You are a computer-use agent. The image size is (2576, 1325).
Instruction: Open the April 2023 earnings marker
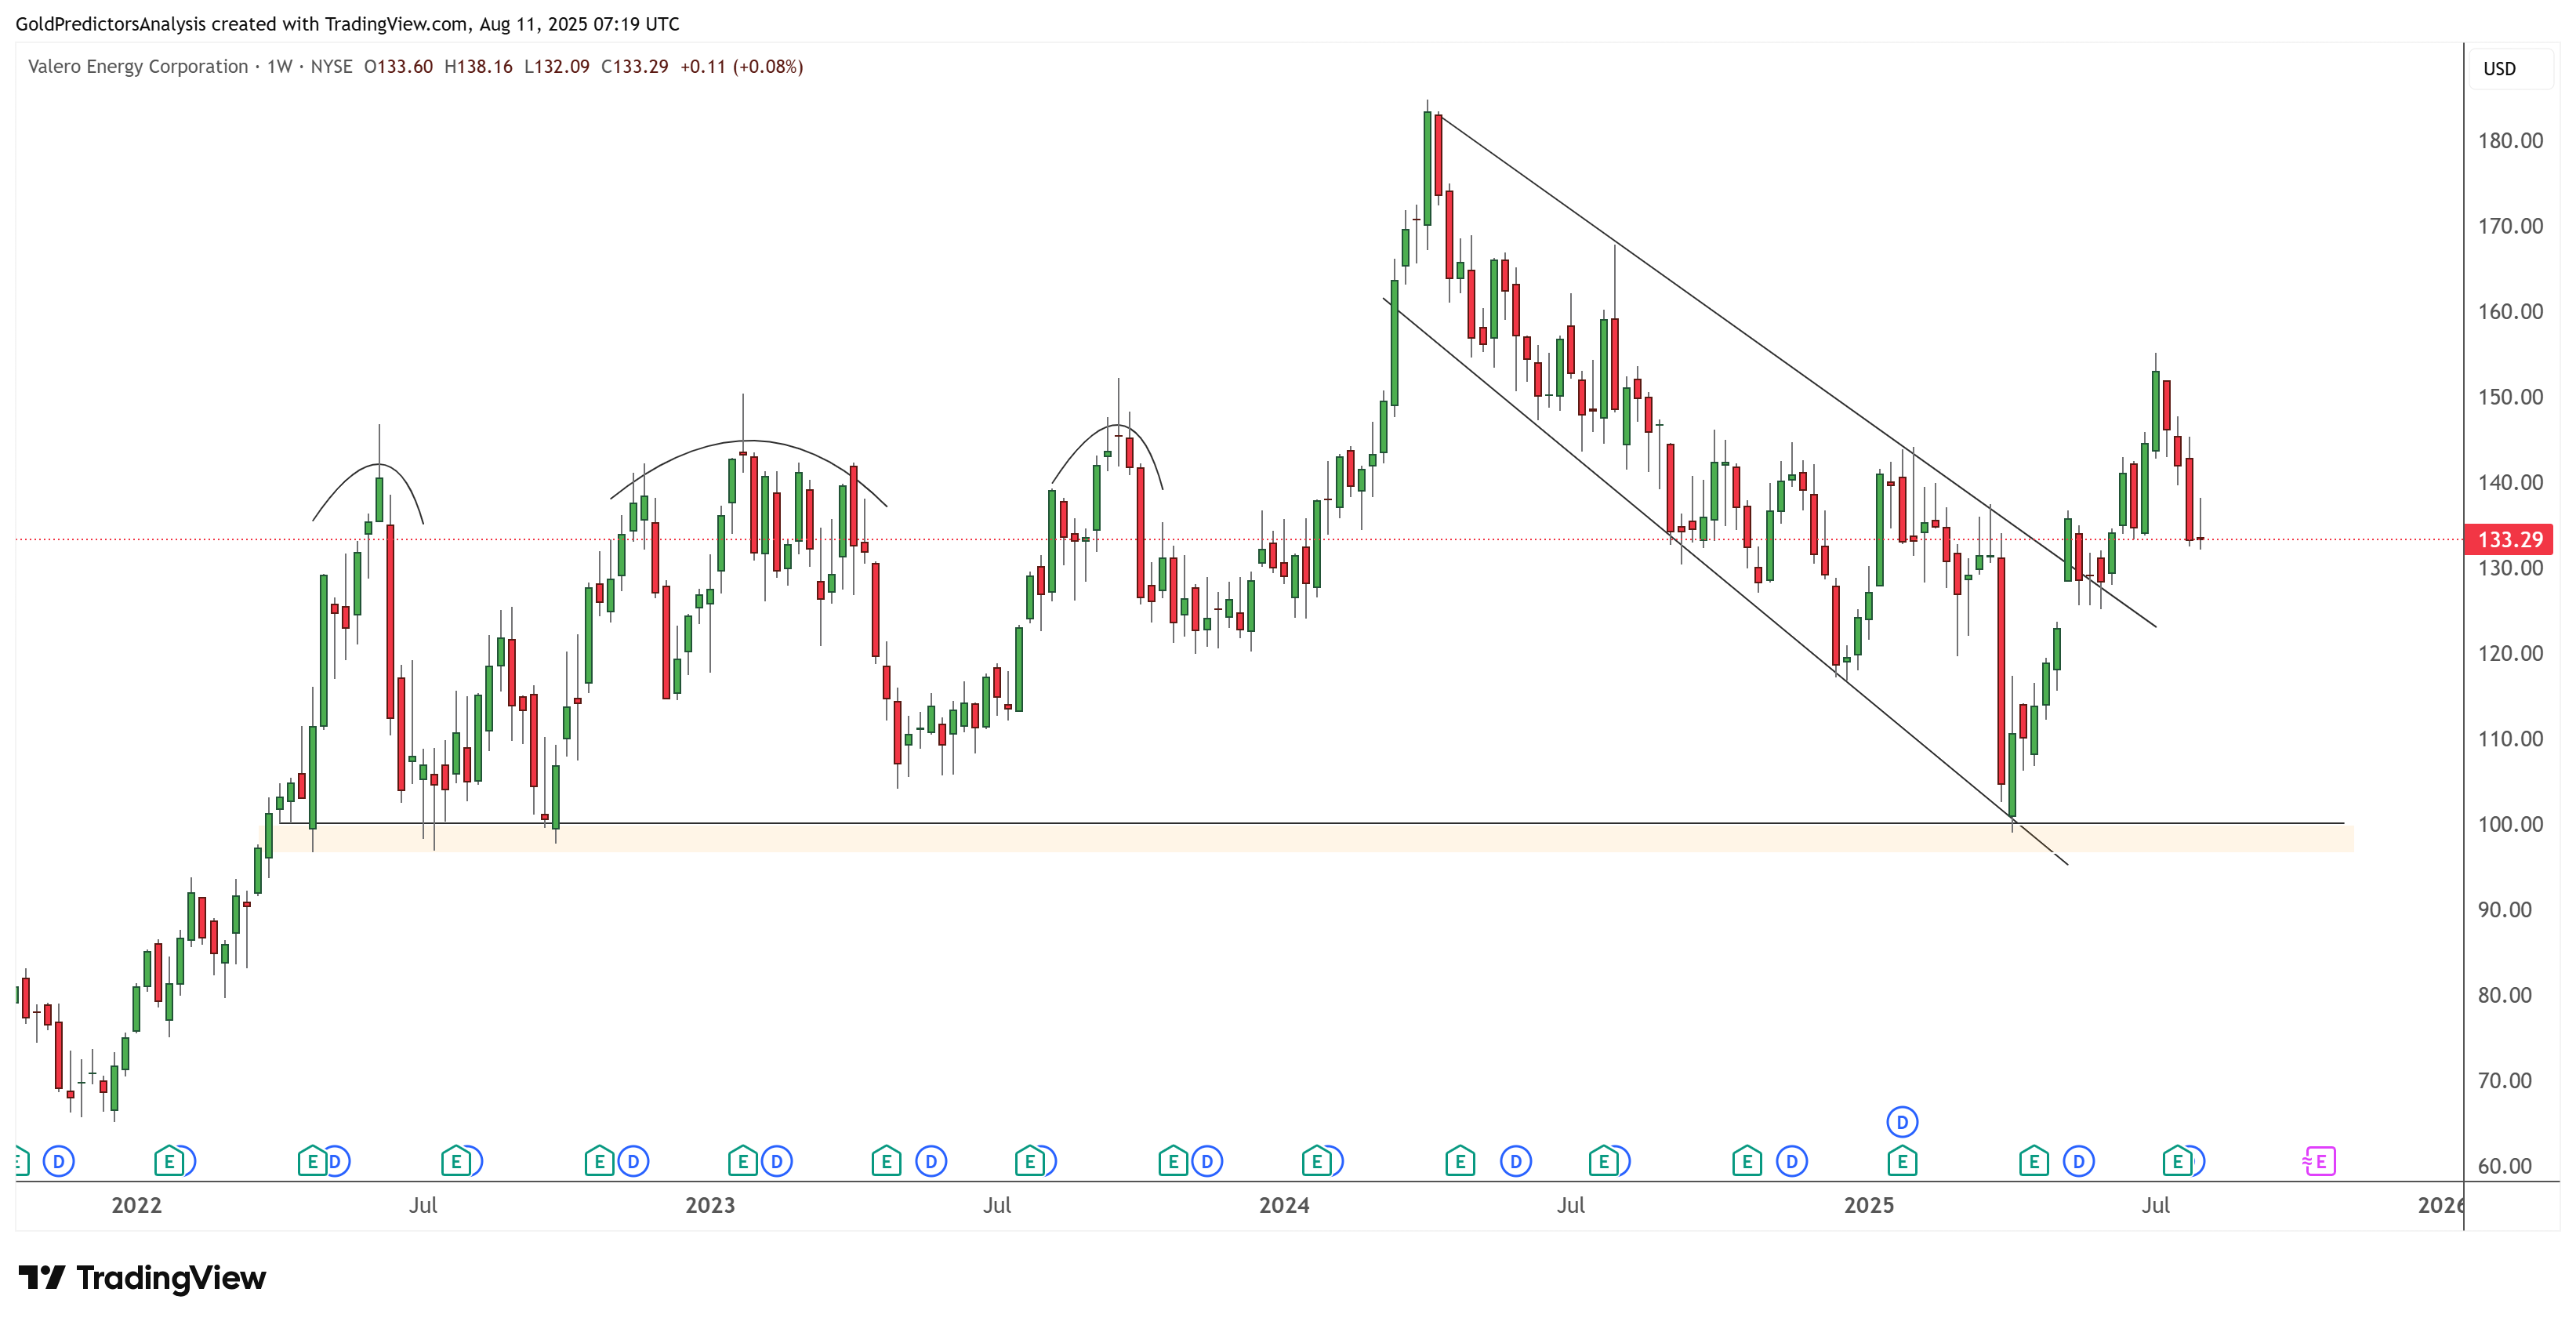886,1161
